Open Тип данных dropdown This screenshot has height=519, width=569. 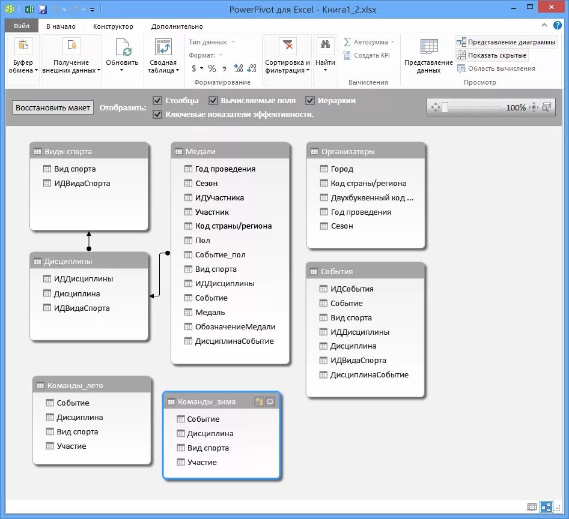coord(233,42)
